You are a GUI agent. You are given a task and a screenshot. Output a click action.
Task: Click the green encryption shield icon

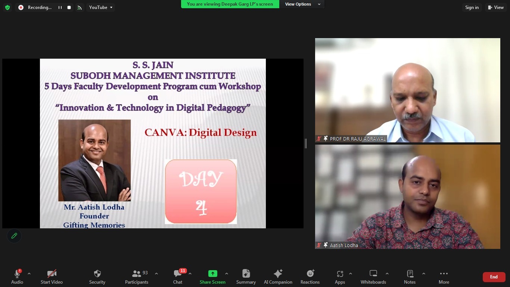[7, 7]
